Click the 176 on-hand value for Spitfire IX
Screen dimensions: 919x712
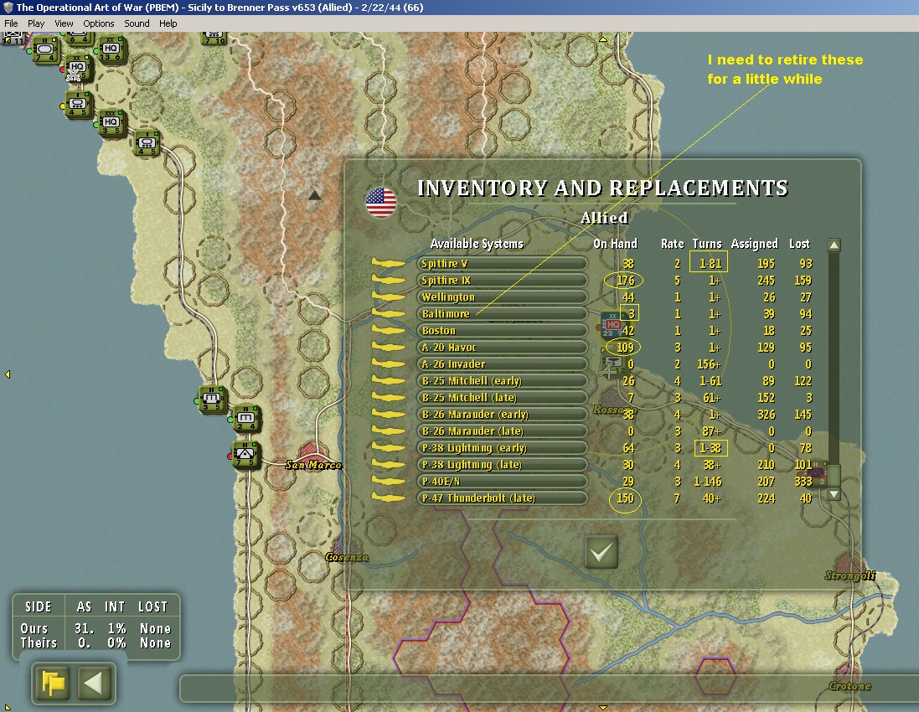point(625,281)
